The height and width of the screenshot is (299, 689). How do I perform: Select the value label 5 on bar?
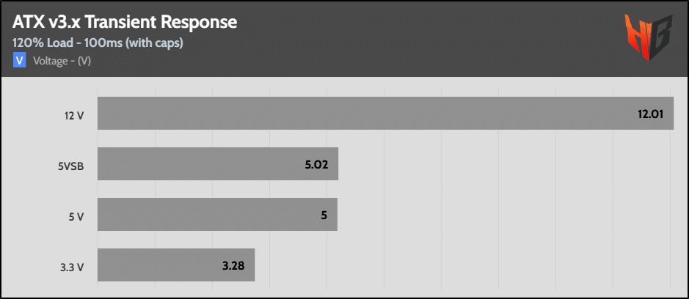[x=324, y=215]
